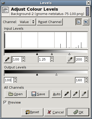Click Reset Channel button
92x119 pixels.
(x=50, y=22)
